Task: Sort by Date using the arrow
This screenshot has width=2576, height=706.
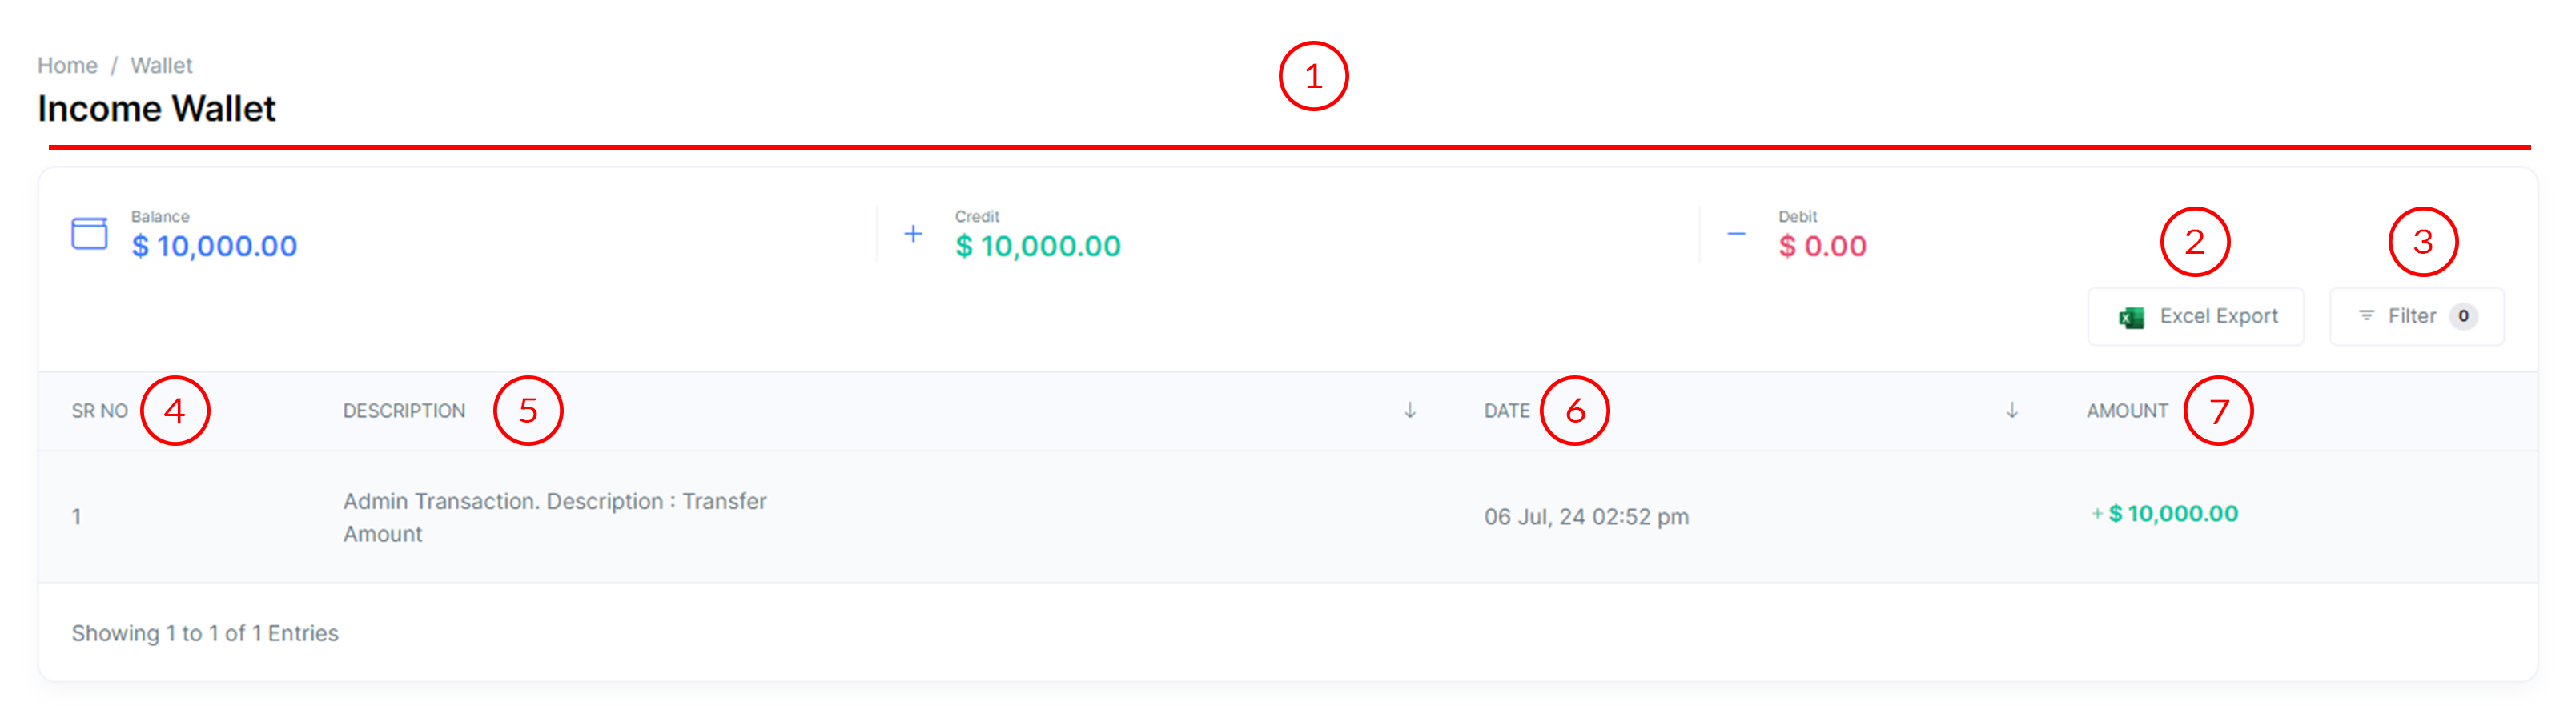Action: click(x=2012, y=410)
